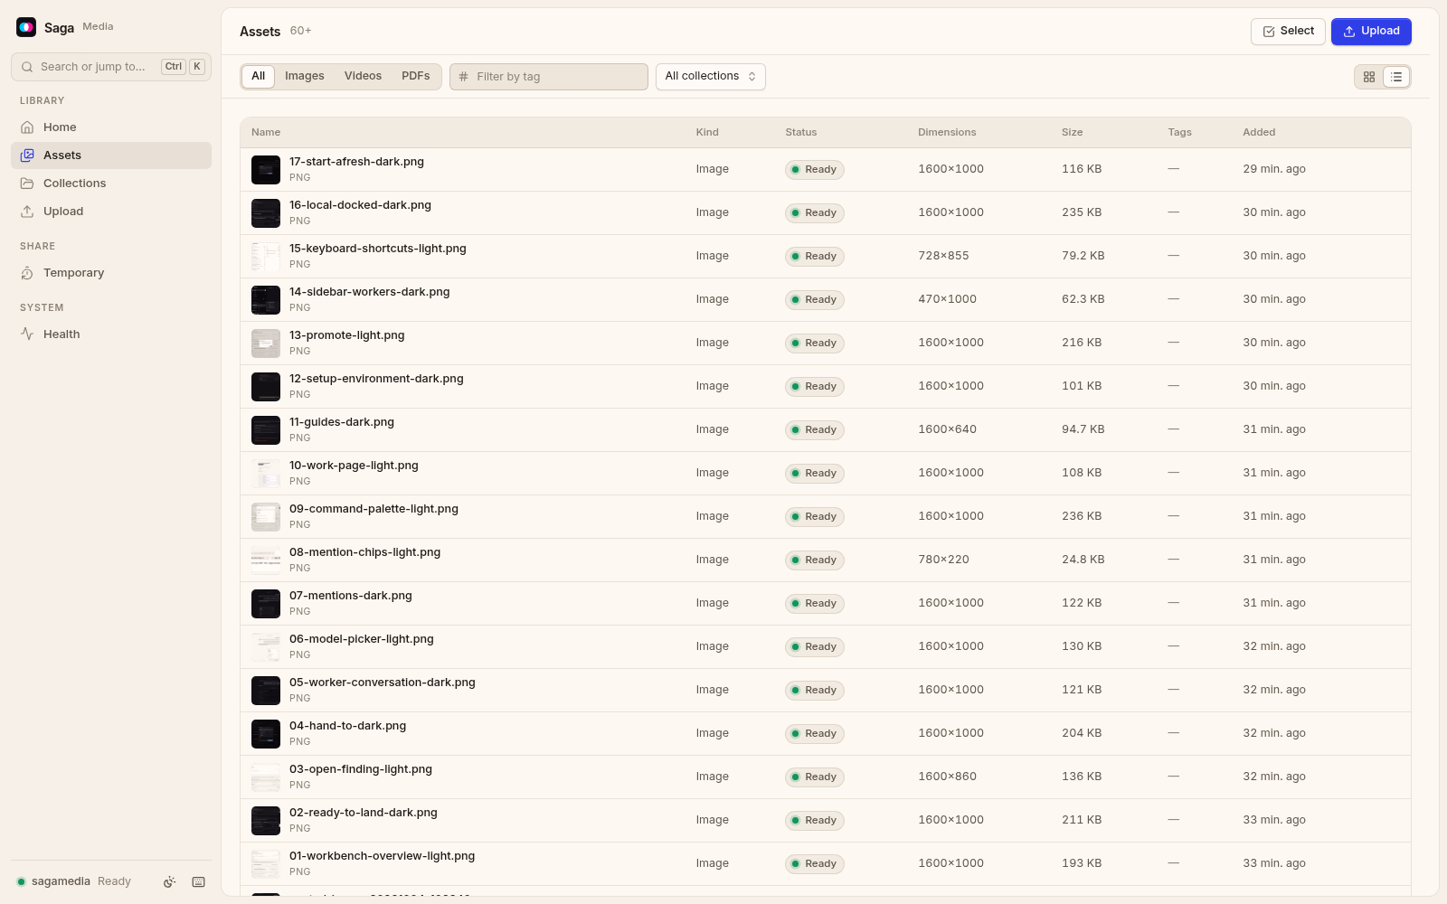This screenshot has width=1447, height=904.
Task: Open the system Health page
Action: coord(111,334)
